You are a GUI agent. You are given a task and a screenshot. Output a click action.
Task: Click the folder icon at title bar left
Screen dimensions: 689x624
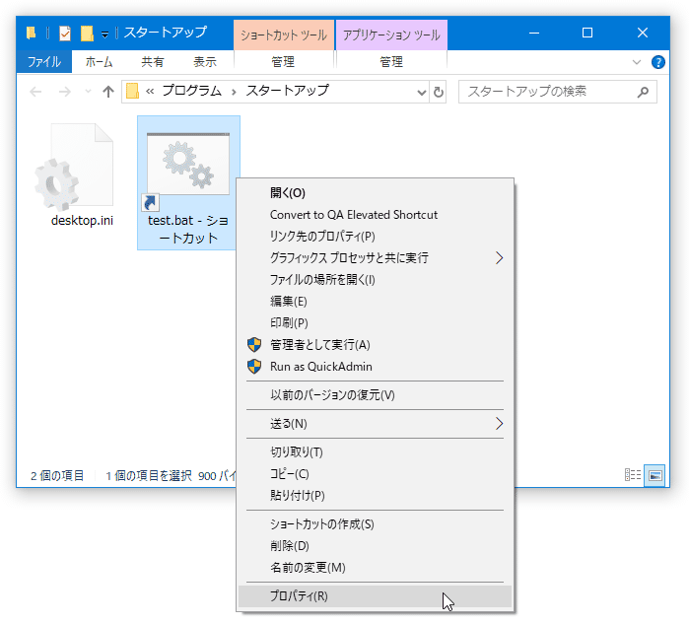[x=31, y=33]
